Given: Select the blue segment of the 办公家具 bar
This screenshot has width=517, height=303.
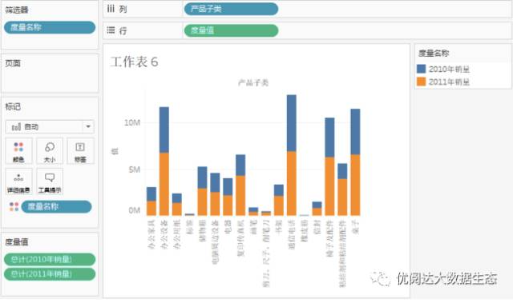Looking at the screenshot, I should 151,194.
